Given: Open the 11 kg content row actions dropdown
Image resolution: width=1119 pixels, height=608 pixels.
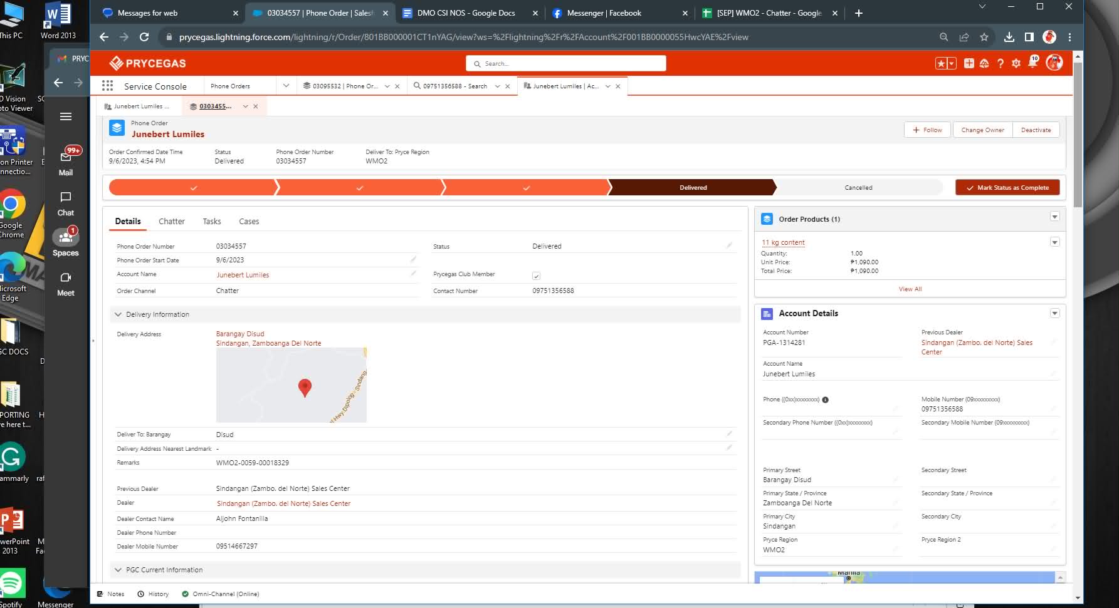Looking at the screenshot, I should [1054, 242].
